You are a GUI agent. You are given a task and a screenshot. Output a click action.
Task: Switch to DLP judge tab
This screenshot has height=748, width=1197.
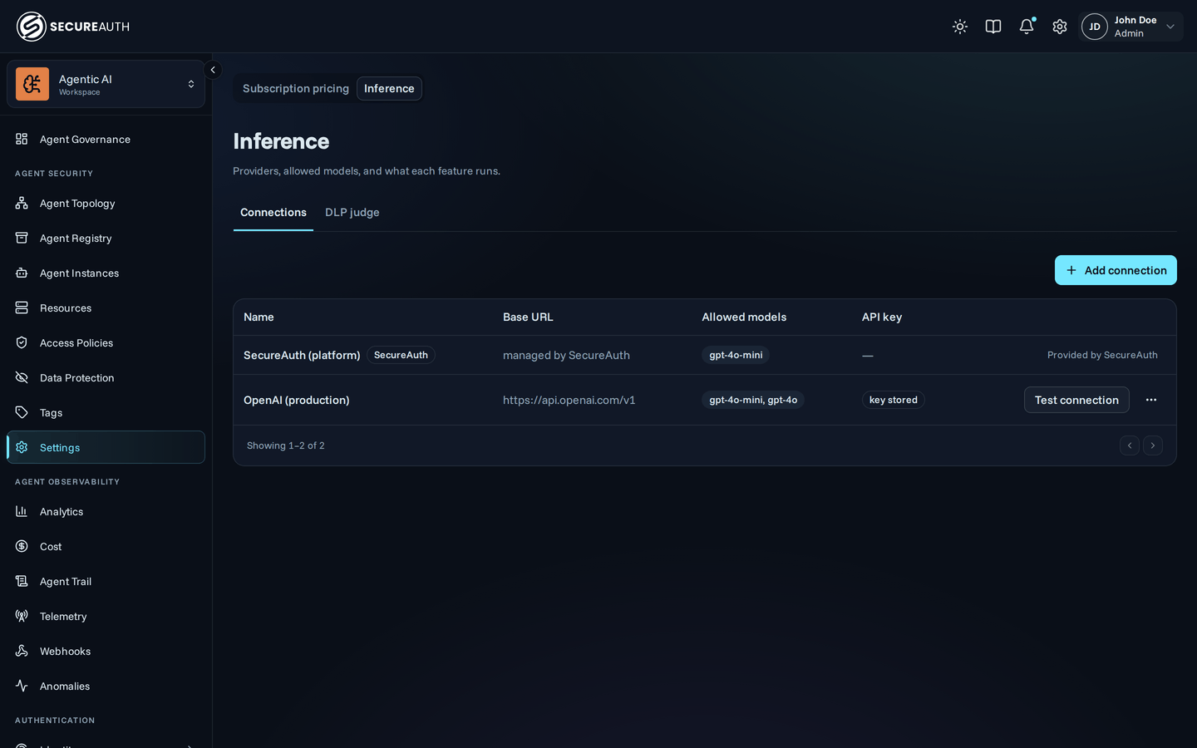[x=352, y=213]
